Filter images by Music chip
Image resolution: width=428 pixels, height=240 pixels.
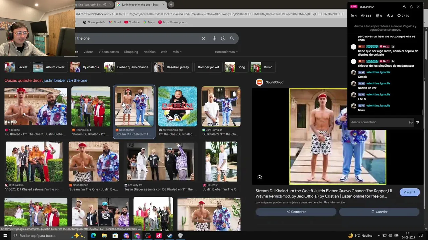tap(263, 67)
